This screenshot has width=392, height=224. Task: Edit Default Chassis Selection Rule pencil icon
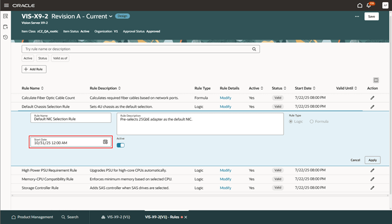(372, 107)
